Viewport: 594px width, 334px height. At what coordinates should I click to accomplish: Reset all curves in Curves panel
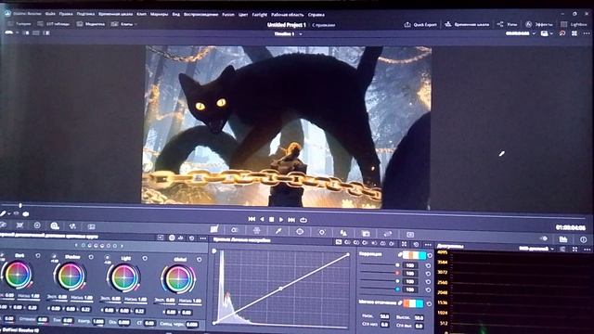[x=416, y=244]
